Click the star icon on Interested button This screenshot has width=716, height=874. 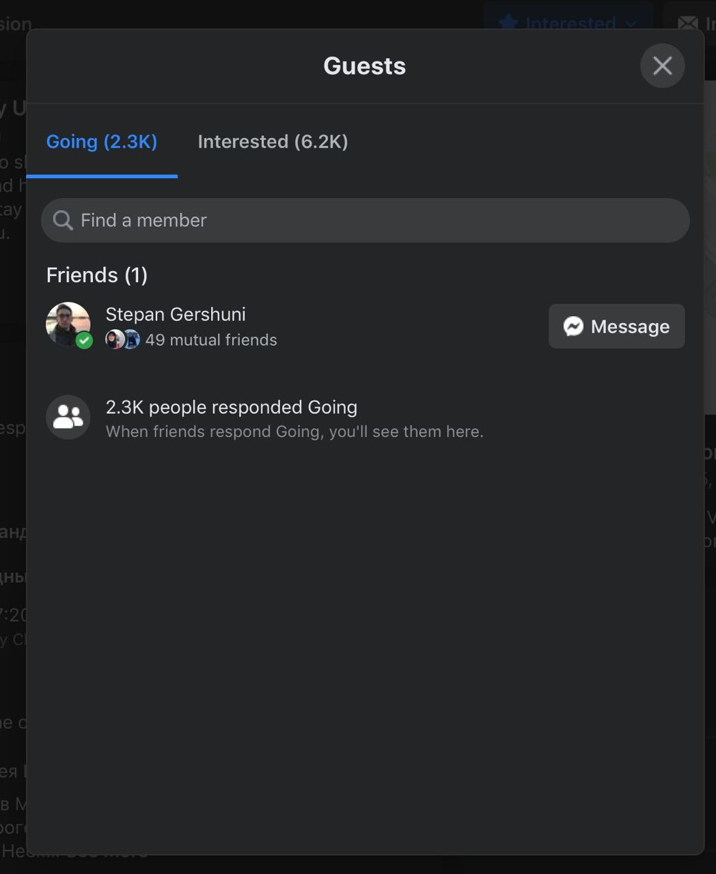pos(508,23)
